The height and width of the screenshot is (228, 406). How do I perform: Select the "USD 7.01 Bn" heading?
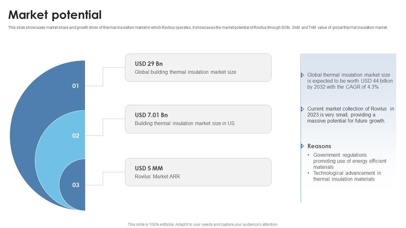151,115
